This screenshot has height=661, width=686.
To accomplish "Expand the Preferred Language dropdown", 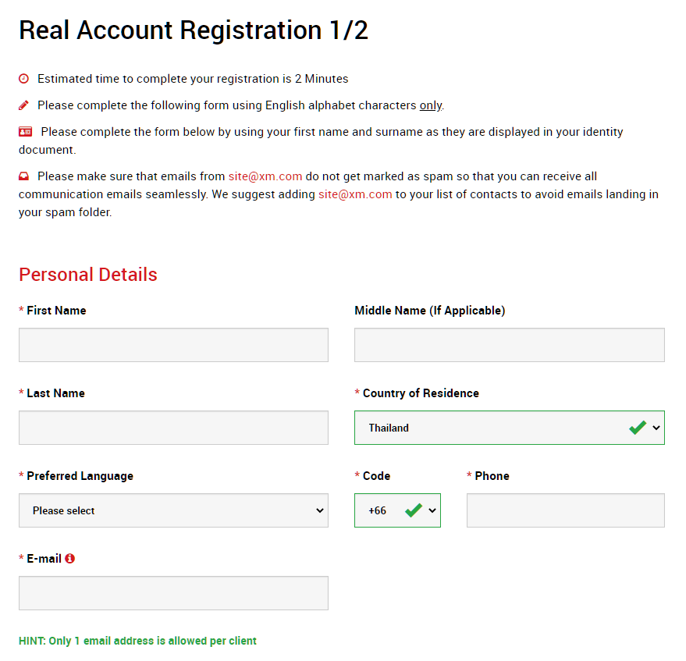I will click(173, 510).
